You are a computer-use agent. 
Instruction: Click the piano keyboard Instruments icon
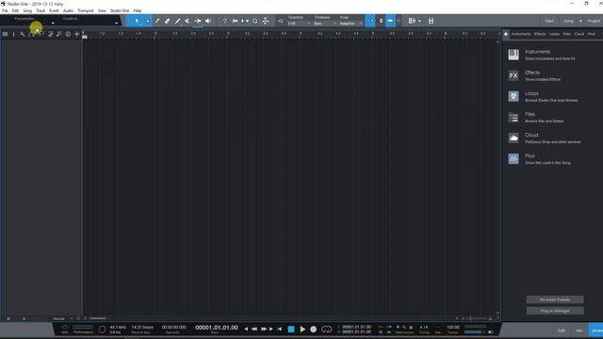point(513,55)
